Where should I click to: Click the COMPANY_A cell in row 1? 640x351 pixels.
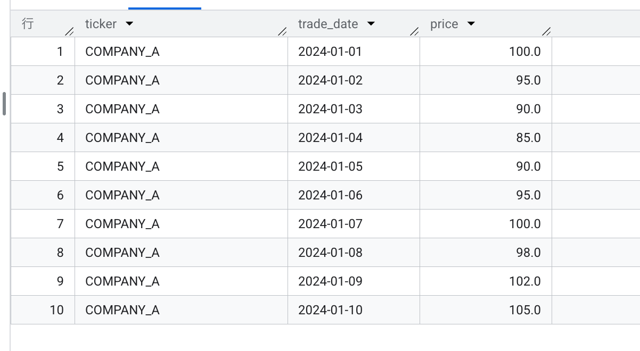[x=122, y=52]
